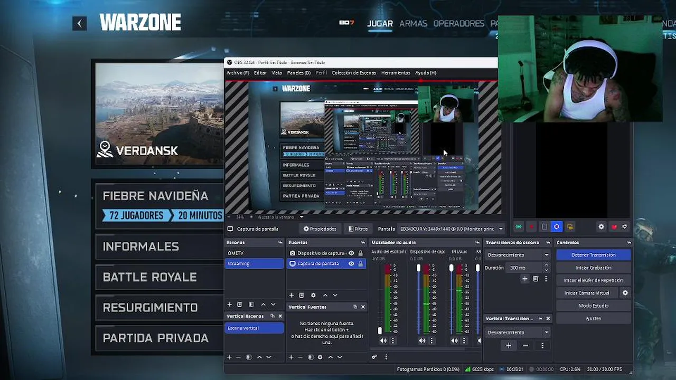Toggle visibility of Captura de pantalla source
The image size is (676, 380).
pos(351,263)
